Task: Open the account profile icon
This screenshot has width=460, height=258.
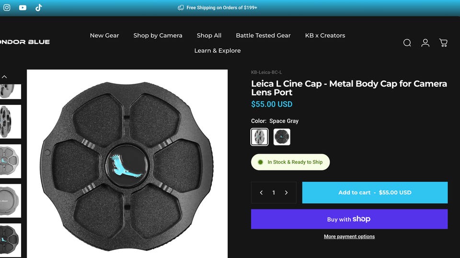Action: 425,43
